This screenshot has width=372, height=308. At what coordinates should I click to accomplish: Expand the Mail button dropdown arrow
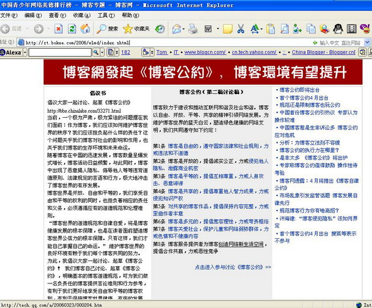coord(184,29)
